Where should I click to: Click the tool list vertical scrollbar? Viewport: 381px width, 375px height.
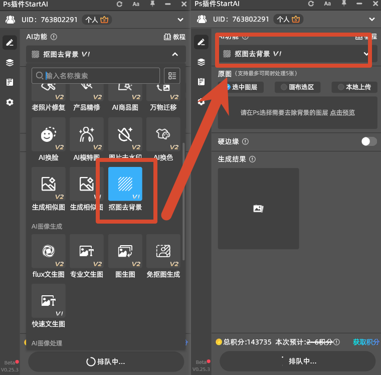pyautogui.click(x=183, y=202)
